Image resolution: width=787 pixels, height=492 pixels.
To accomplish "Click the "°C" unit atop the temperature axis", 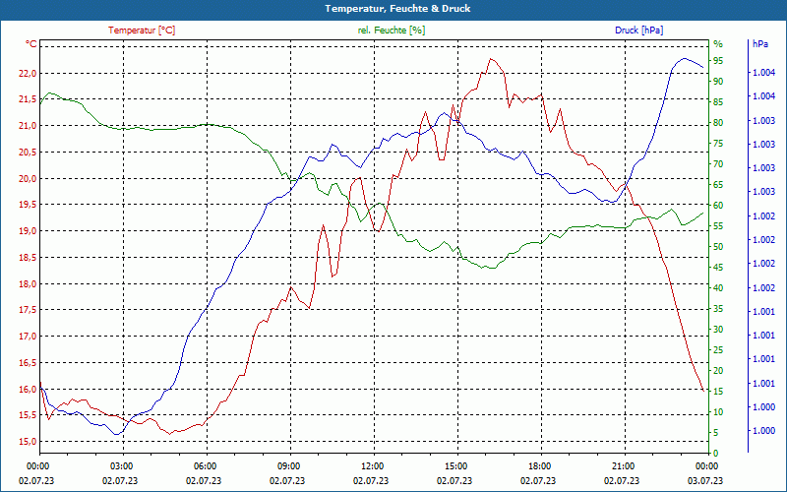I will (x=31, y=44).
